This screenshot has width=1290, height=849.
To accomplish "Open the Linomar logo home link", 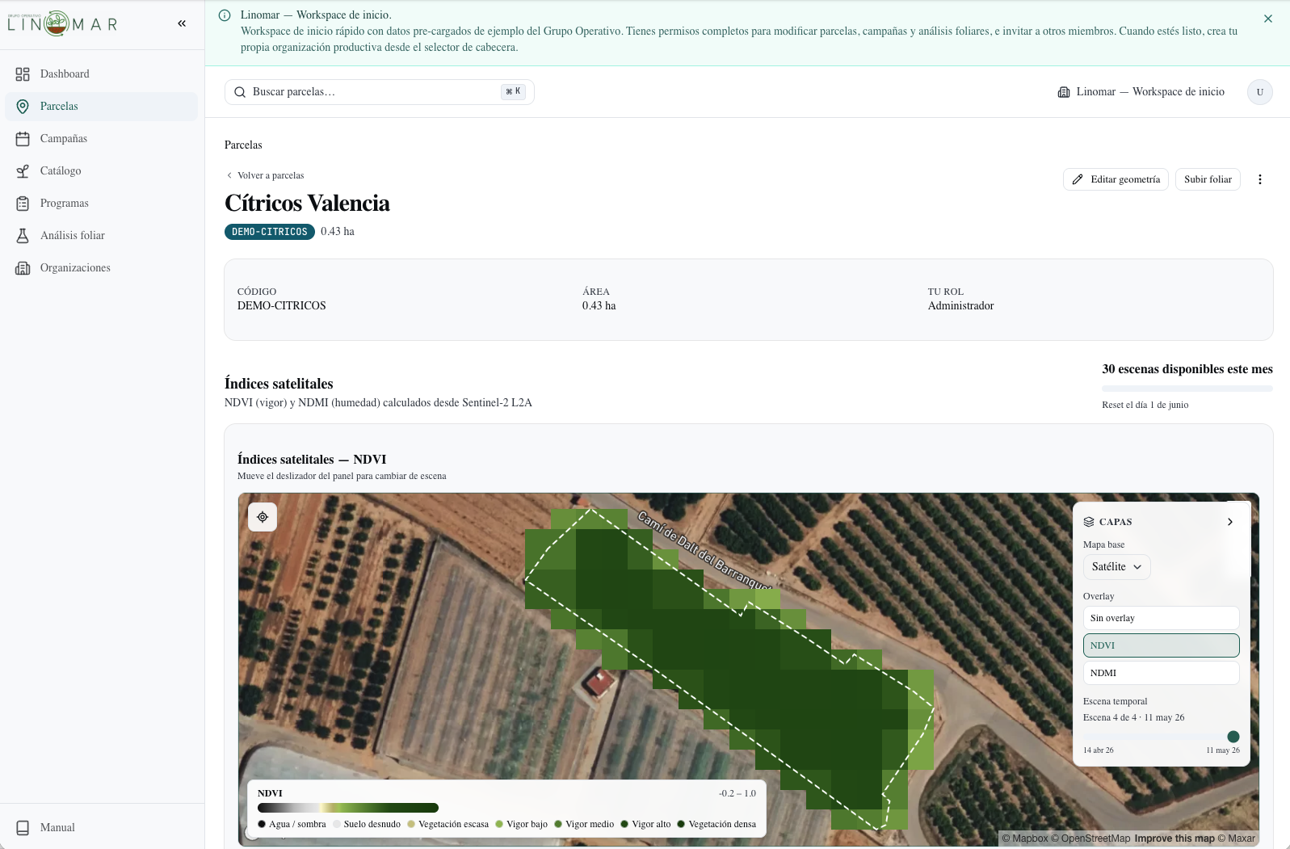I will [63, 23].
